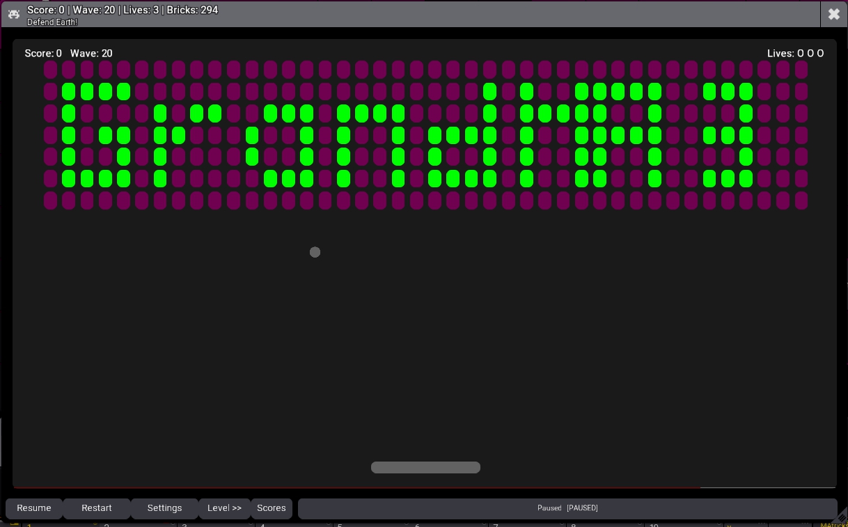This screenshot has height=527, width=848.
Task: Skip ahead with the Level >> button
Action: (x=224, y=508)
